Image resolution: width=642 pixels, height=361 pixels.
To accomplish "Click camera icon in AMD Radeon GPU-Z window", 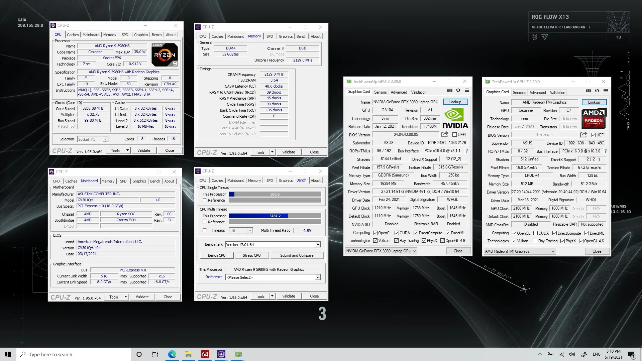I will point(588,91).
